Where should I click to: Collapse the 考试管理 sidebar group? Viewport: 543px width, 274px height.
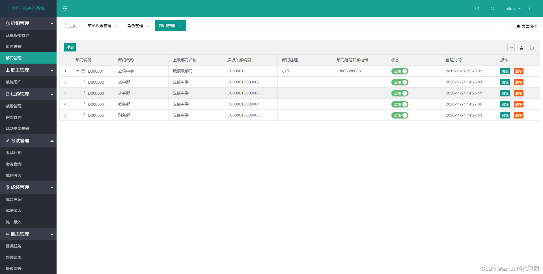[28, 141]
